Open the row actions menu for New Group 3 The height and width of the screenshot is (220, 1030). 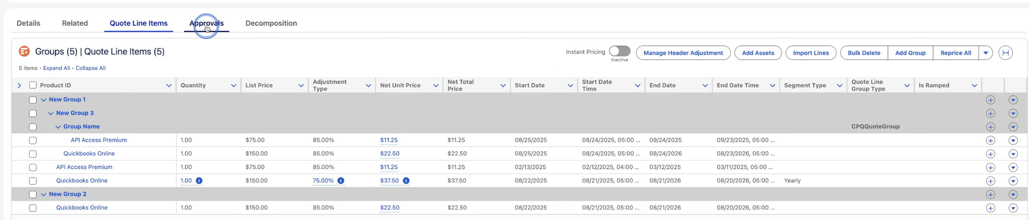1013,113
